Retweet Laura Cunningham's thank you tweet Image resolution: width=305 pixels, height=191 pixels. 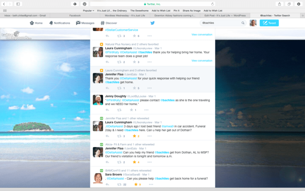click(119, 62)
